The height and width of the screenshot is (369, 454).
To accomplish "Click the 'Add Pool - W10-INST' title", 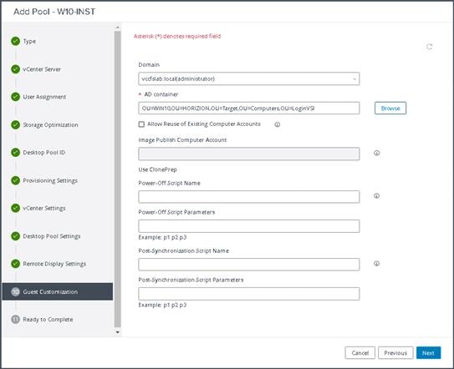I will click(54, 12).
